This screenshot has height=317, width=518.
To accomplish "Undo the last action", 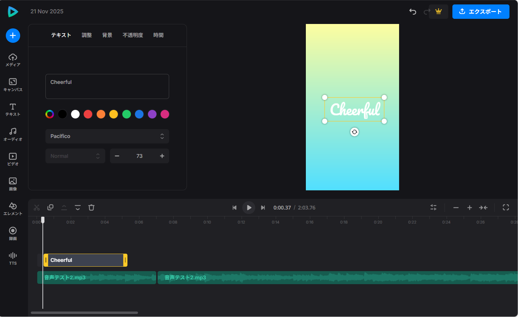I will pyautogui.click(x=412, y=12).
